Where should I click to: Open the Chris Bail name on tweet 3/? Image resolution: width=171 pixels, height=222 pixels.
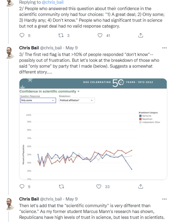tap(29, 48)
